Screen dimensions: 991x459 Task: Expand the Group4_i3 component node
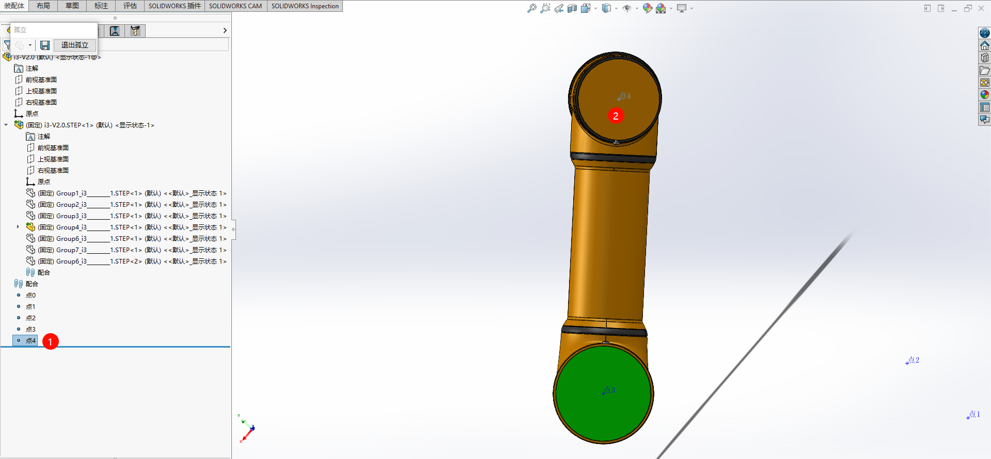point(18,227)
